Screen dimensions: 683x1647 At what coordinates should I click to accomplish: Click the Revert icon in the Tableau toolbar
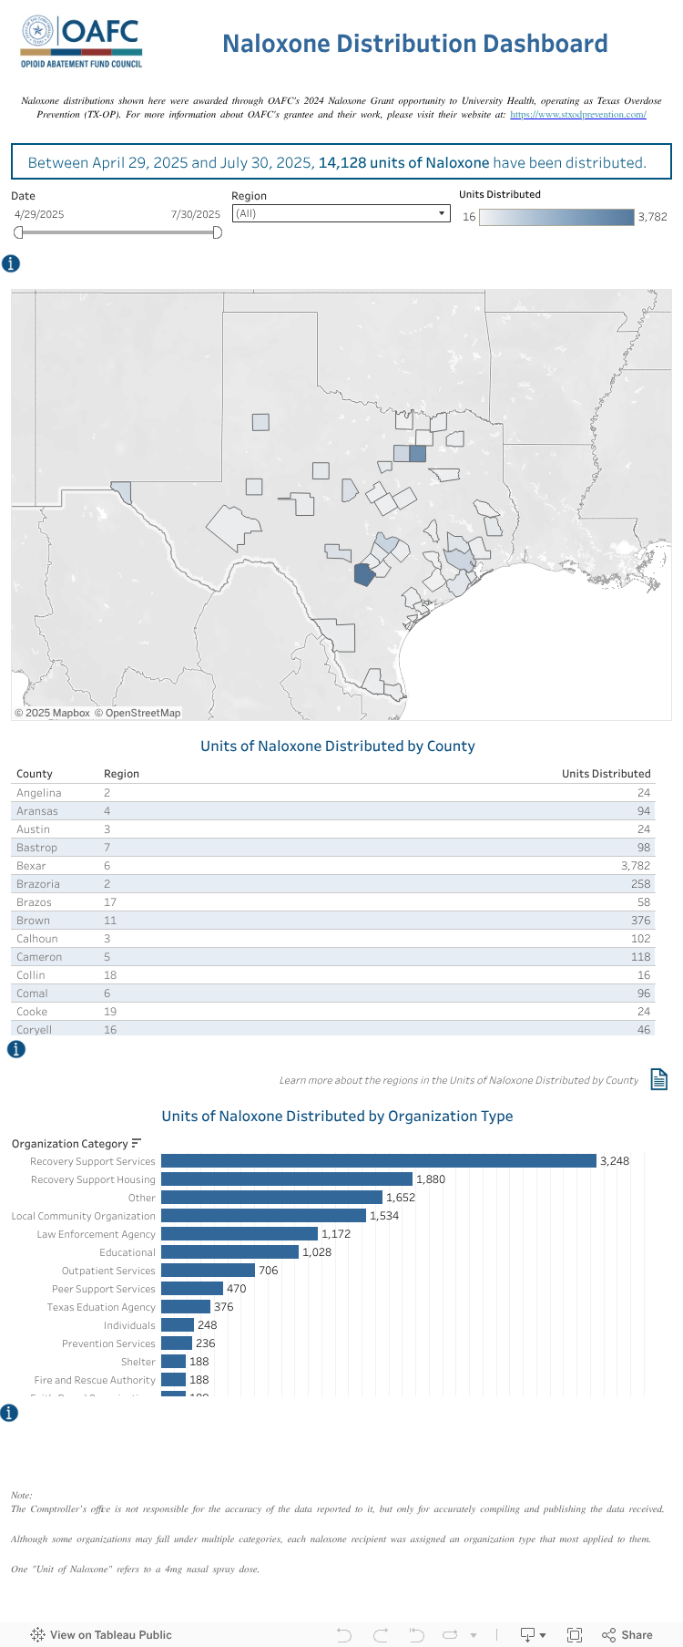pos(416,1634)
